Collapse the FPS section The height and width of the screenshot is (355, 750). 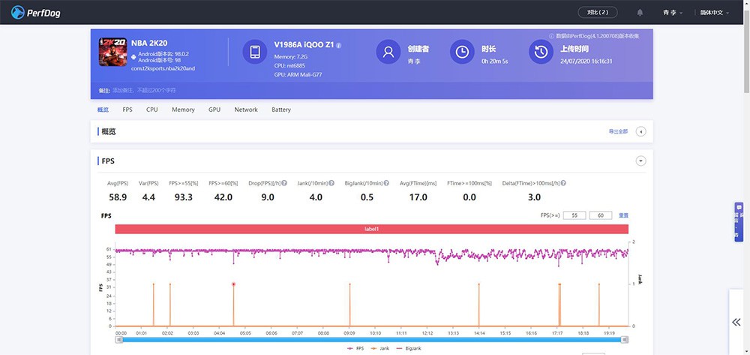[641, 161]
